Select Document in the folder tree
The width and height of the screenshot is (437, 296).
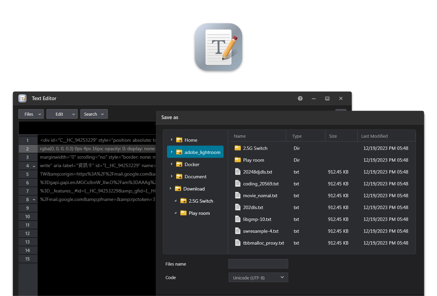(195, 177)
